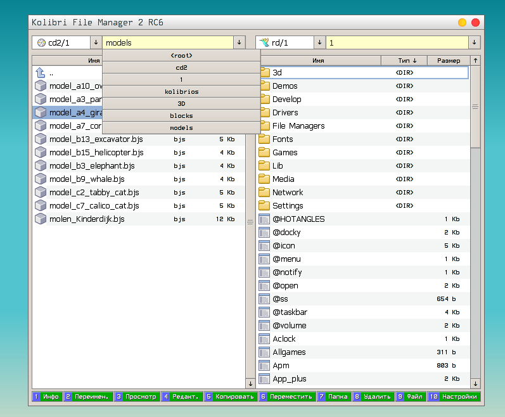Click the model_b9_whale.bjs cube icon
Viewport: 505px width, 417px height.
click(41, 179)
